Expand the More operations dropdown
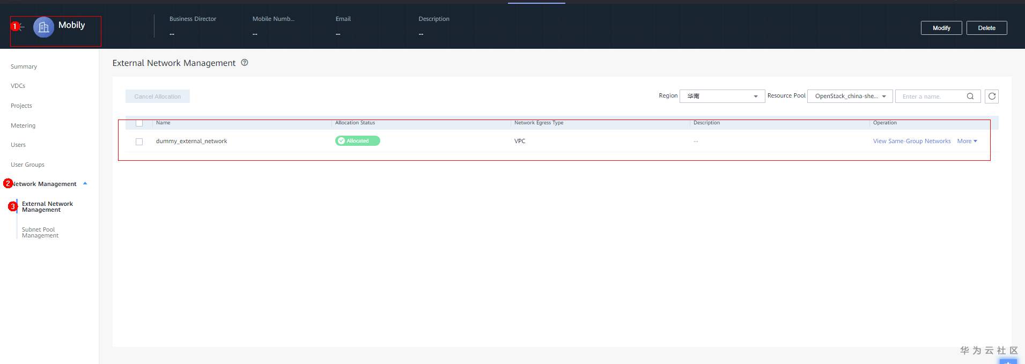 (x=967, y=141)
